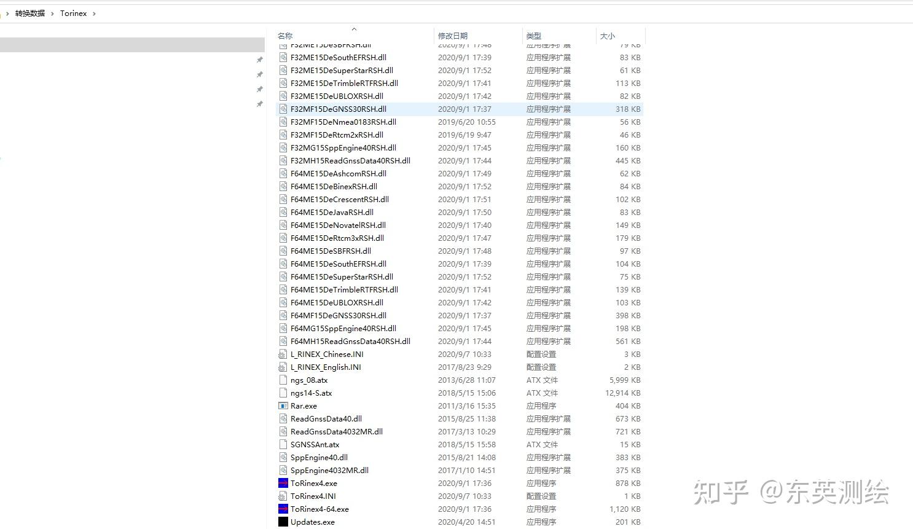
Task: Click the ngs_08.atx blank file icon
Action: tap(283, 380)
